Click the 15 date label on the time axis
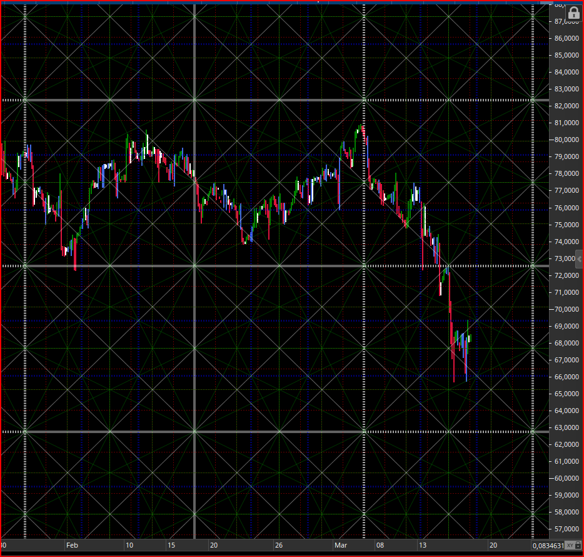The height and width of the screenshot is (557, 584). (171, 545)
